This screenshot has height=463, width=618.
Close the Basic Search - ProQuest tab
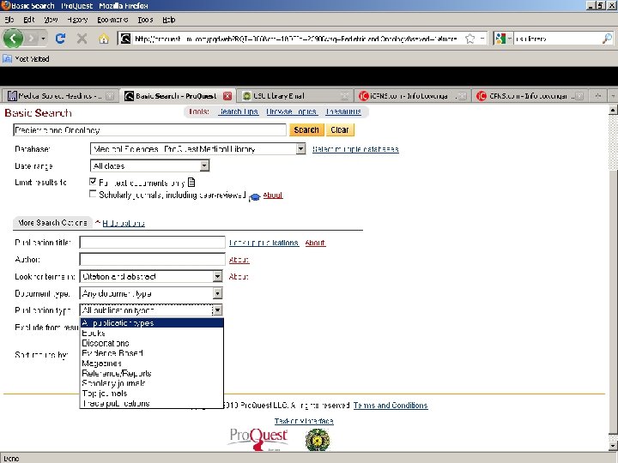point(227,96)
